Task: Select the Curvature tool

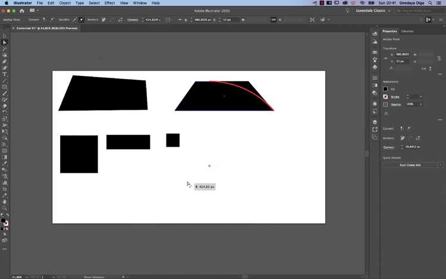Action: (x=5, y=68)
